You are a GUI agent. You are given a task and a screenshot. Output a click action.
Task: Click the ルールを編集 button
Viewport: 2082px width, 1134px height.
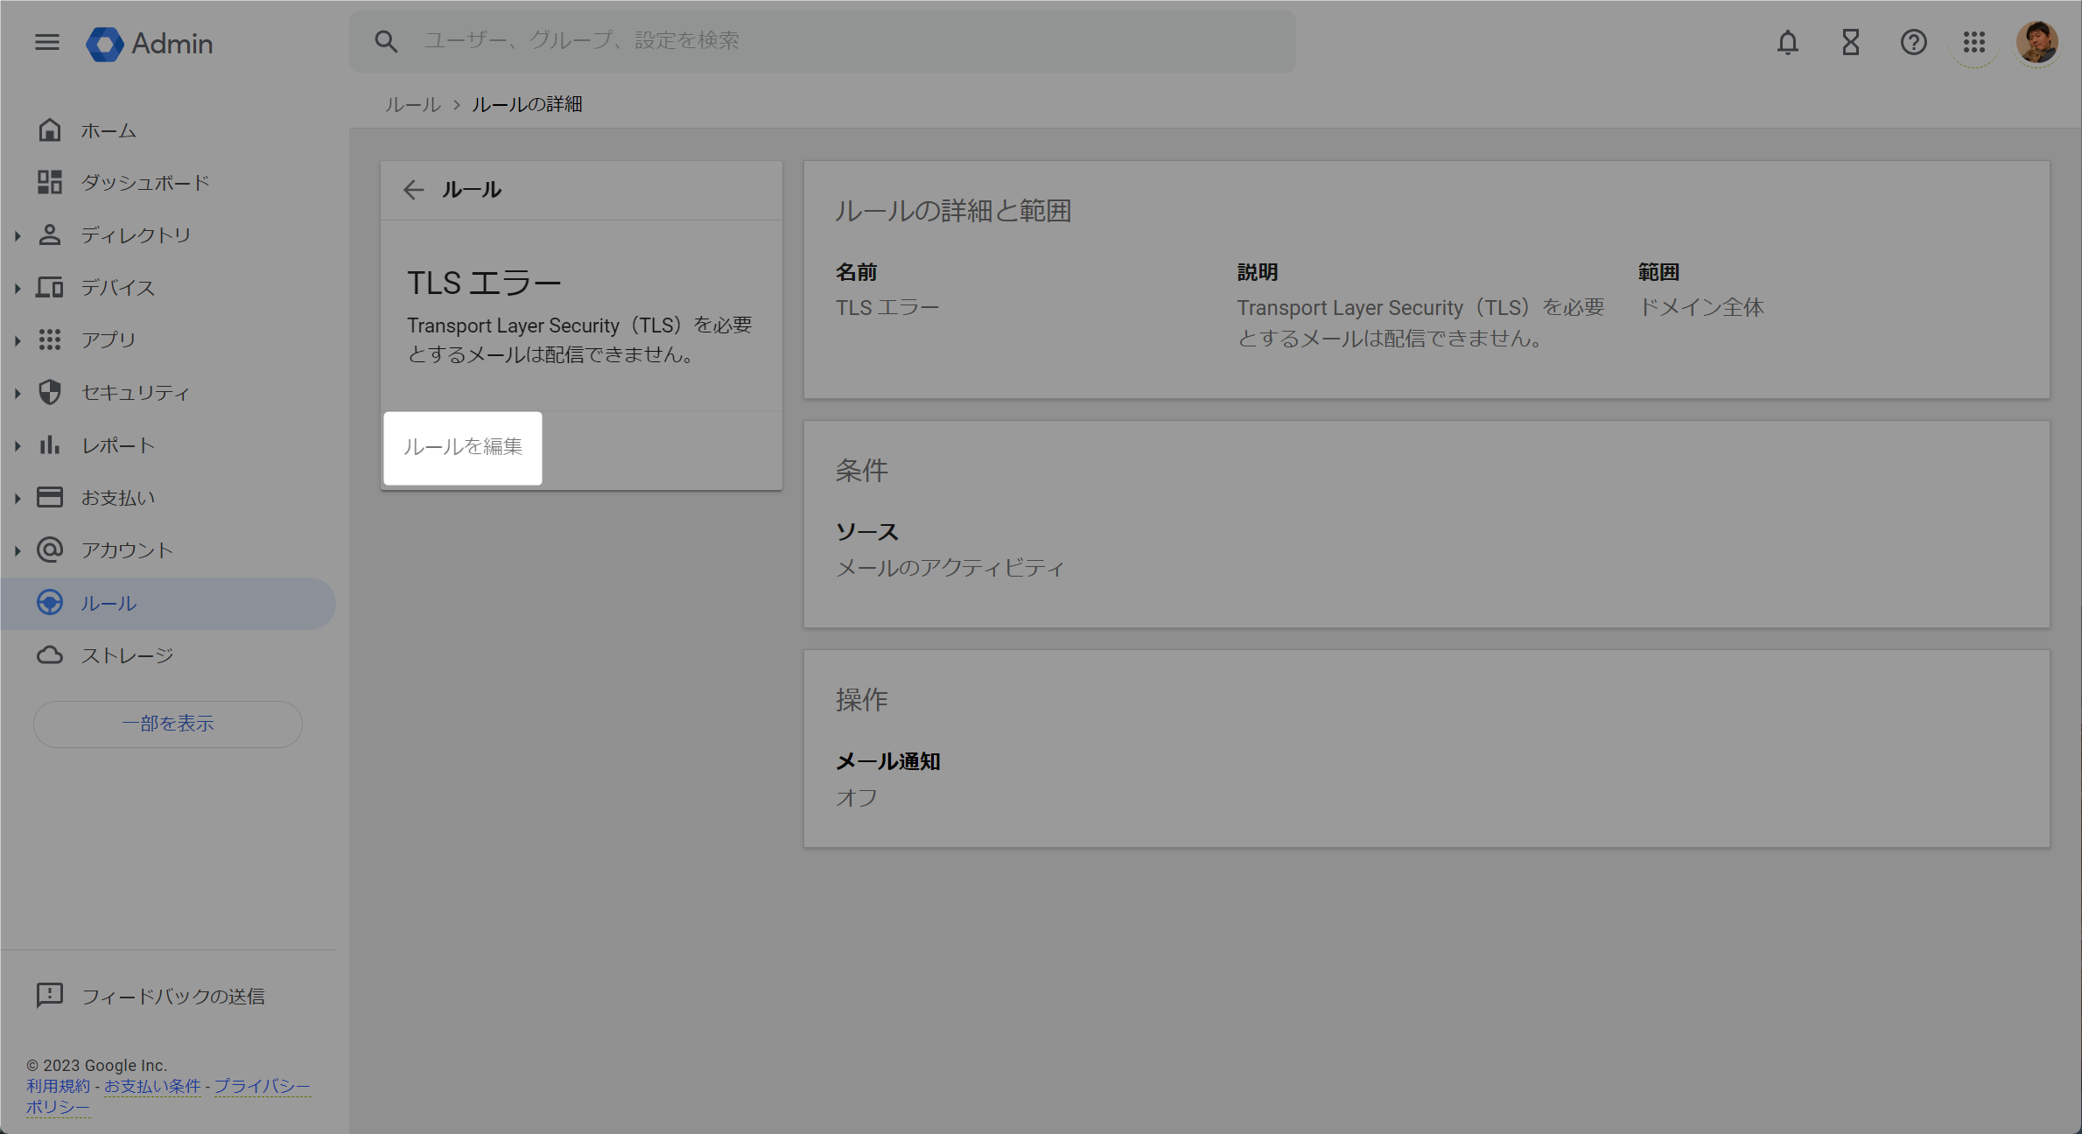pyautogui.click(x=462, y=447)
